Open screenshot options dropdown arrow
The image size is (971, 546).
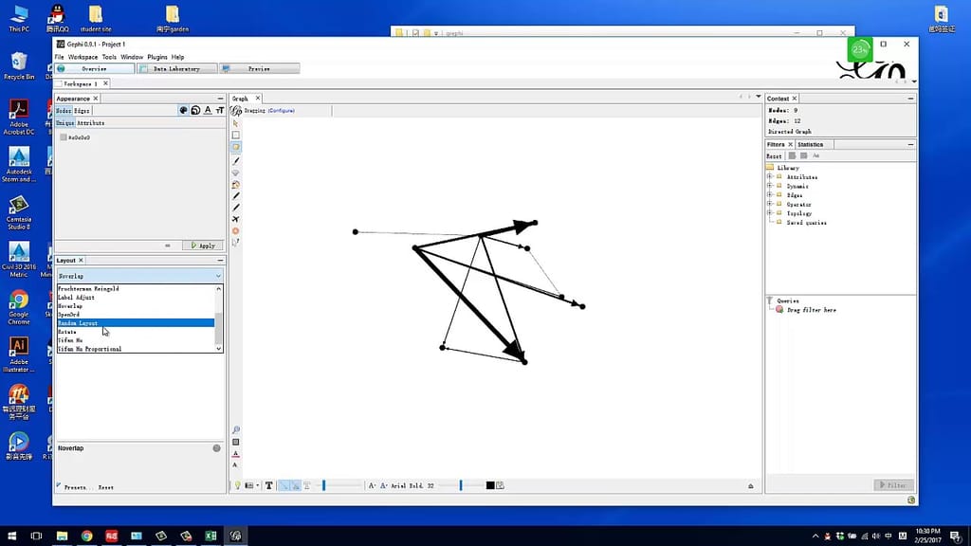[x=256, y=485]
